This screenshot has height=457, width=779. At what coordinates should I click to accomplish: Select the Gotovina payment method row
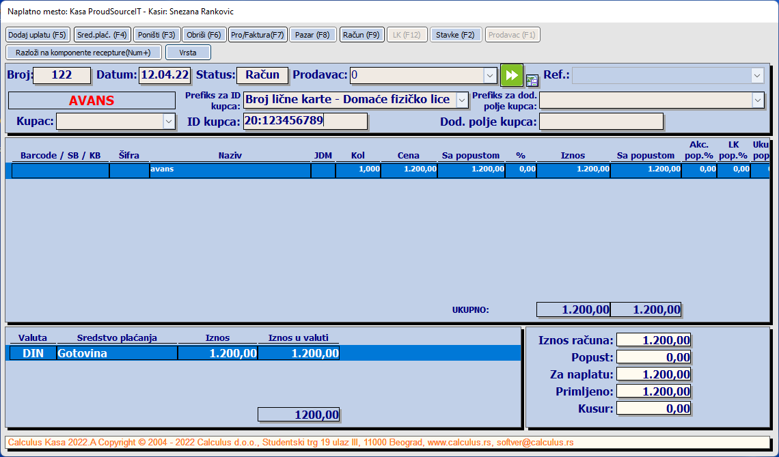pos(116,353)
